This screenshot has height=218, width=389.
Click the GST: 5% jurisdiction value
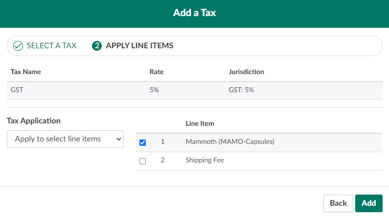241,90
